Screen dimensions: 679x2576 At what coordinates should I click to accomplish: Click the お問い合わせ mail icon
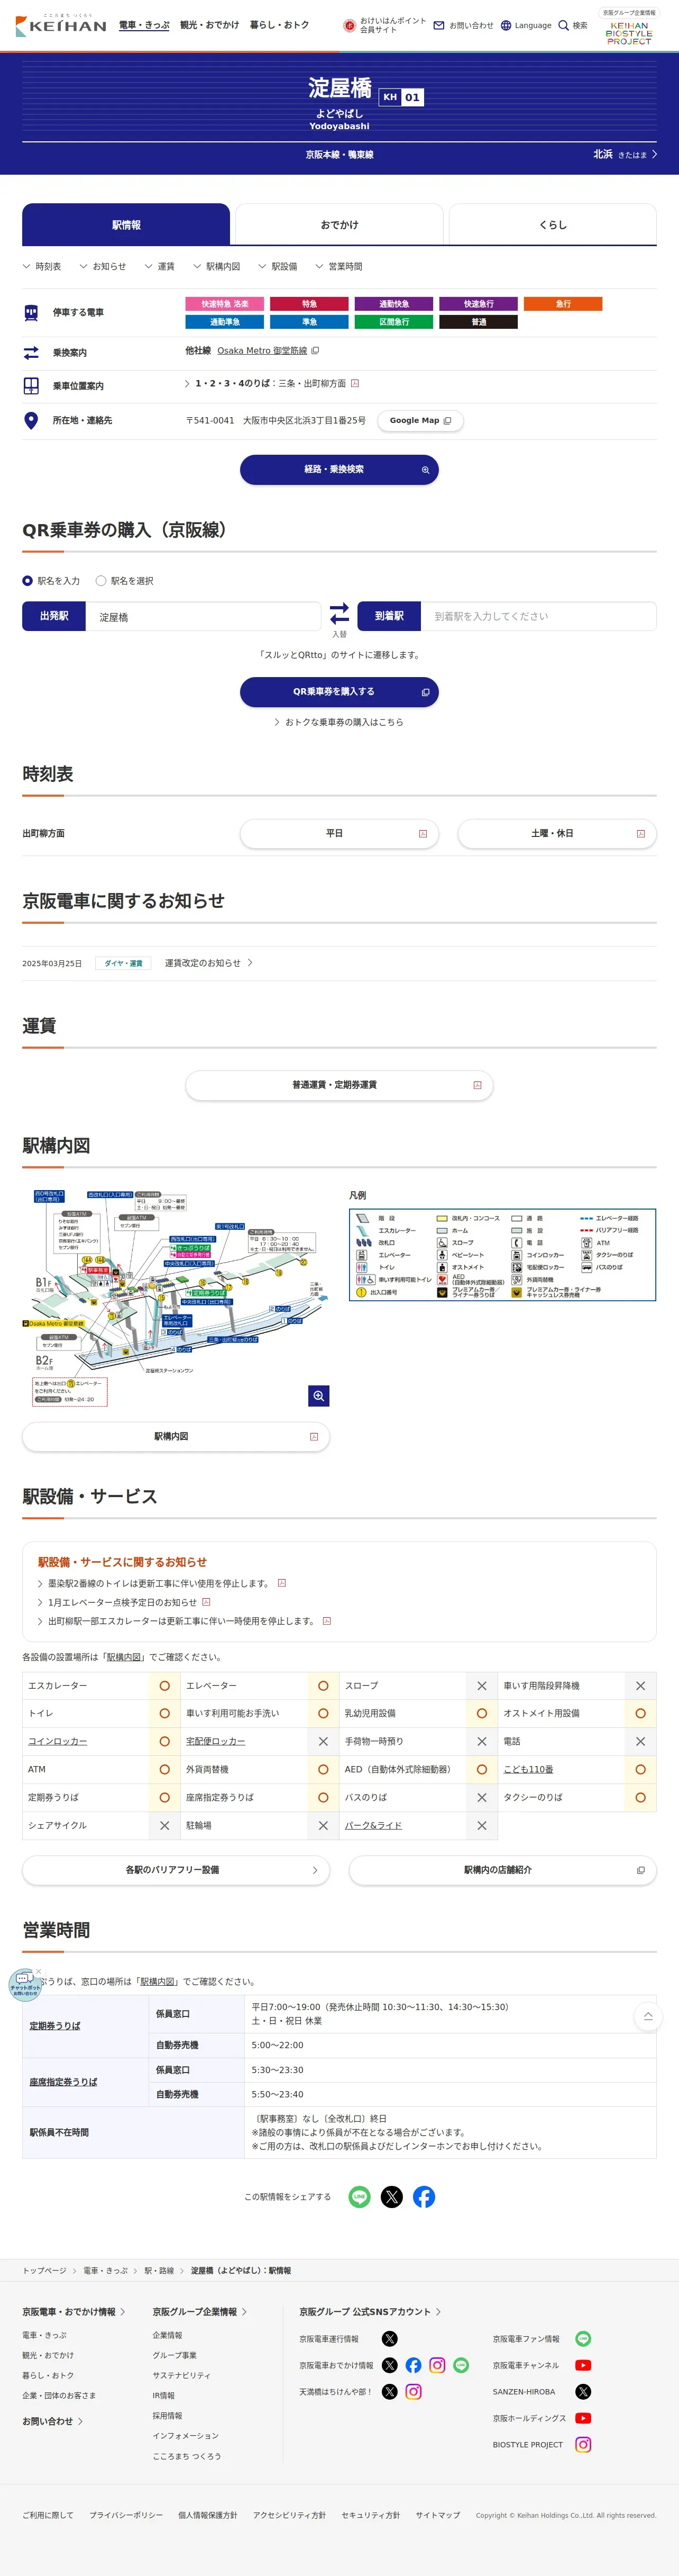click(438, 25)
